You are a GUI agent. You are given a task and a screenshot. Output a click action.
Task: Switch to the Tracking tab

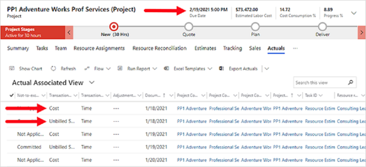pyautogui.click(x=233, y=48)
